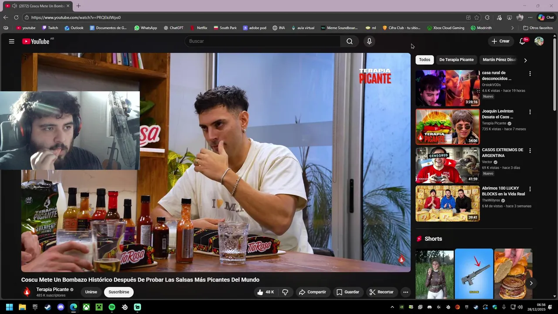Add this page to favorites star
This screenshot has width=558, height=314.
476,17
